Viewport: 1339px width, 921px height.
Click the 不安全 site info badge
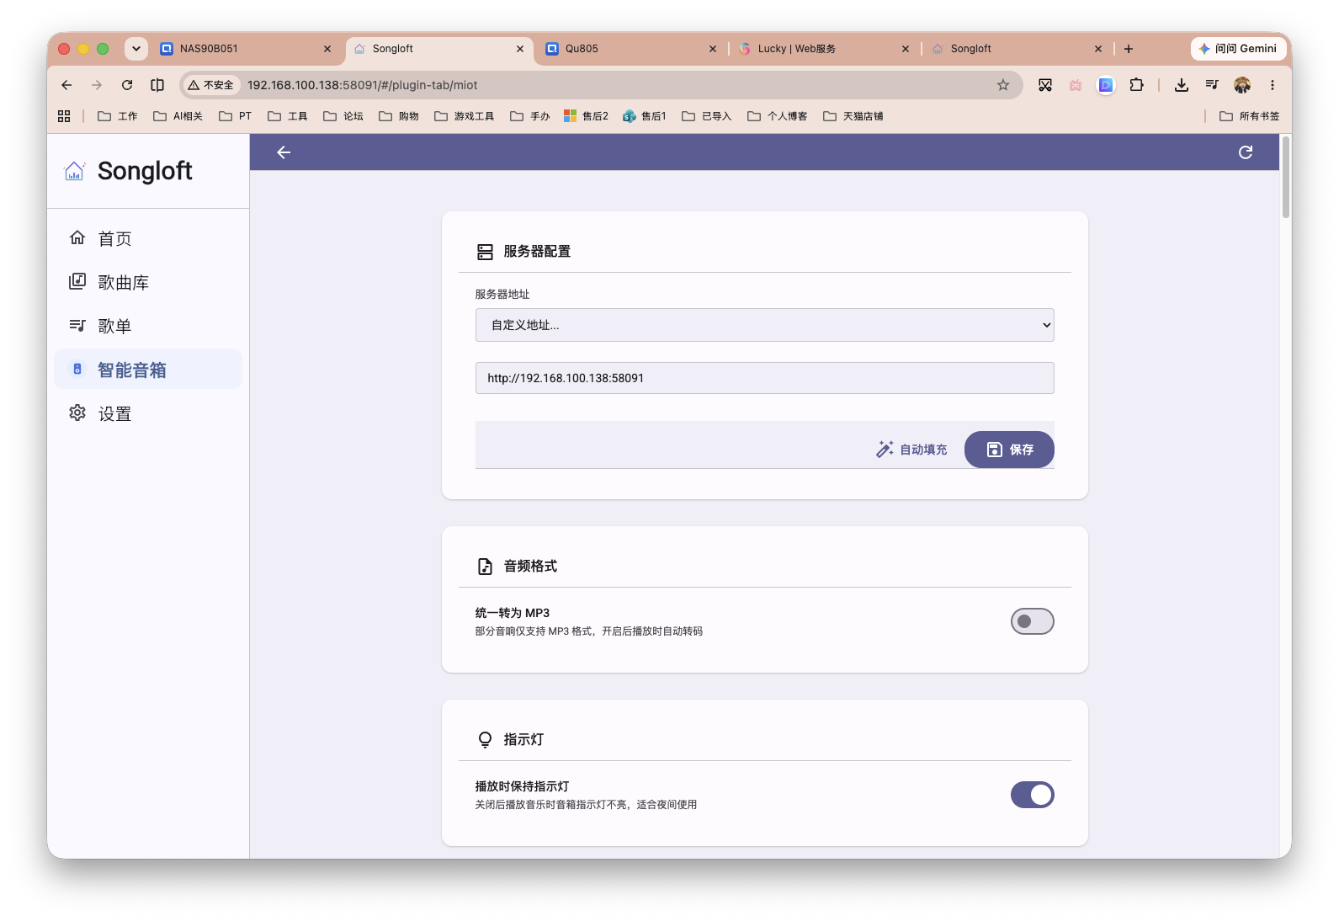[x=211, y=85]
